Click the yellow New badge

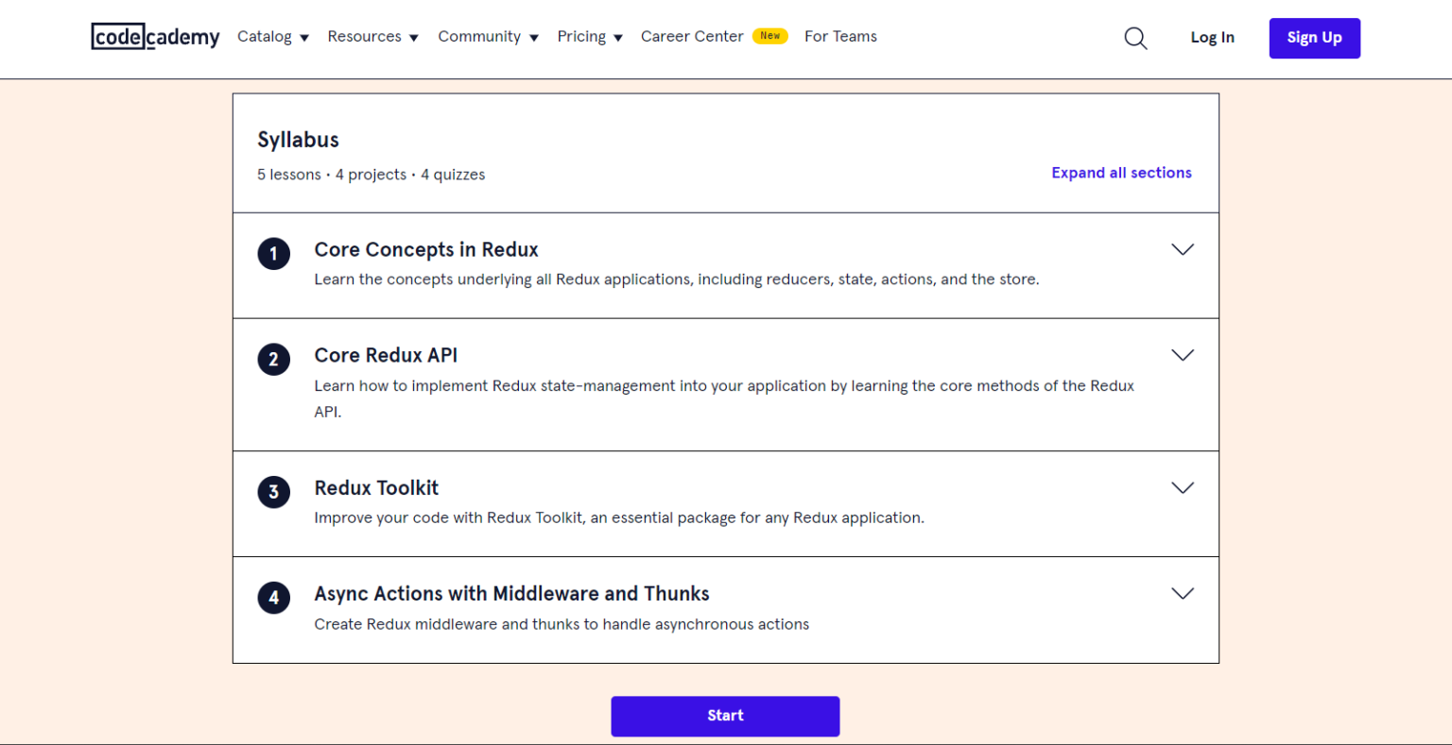click(770, 36)
